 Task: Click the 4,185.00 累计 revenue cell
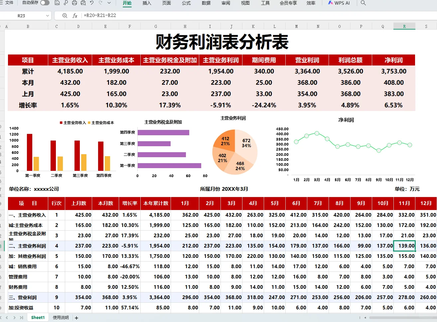point(70,71)
